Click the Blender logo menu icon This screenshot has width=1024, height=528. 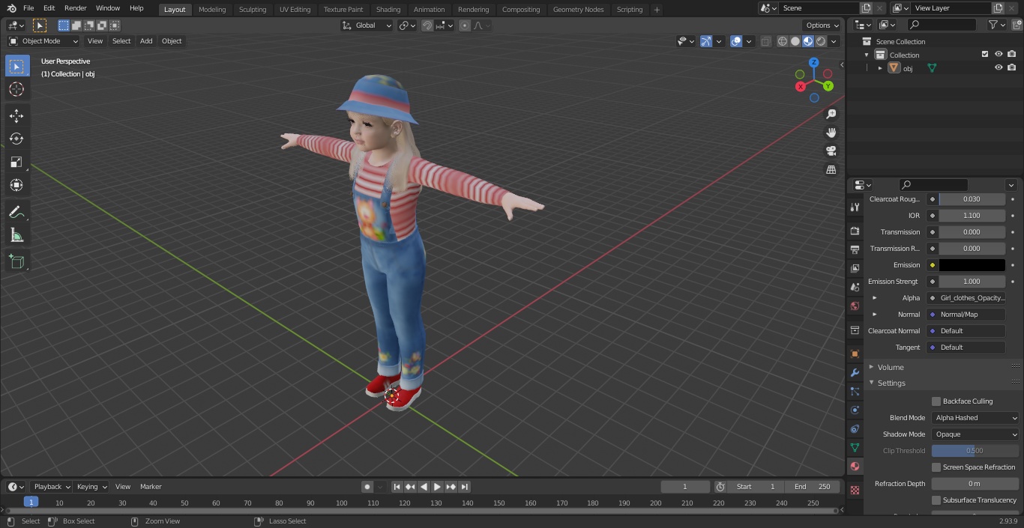11,8
